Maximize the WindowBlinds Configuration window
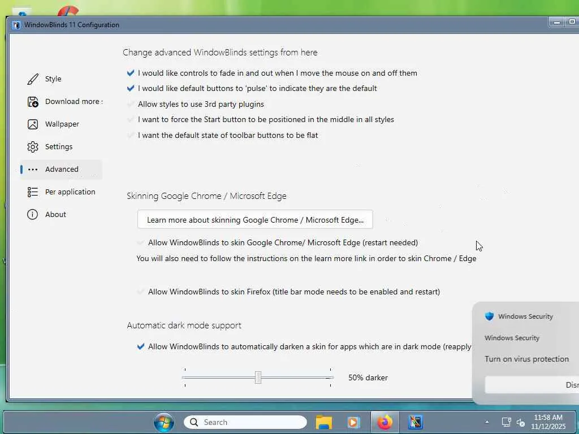This screenshot has width=579, height=434. click(x=572, y=22)
